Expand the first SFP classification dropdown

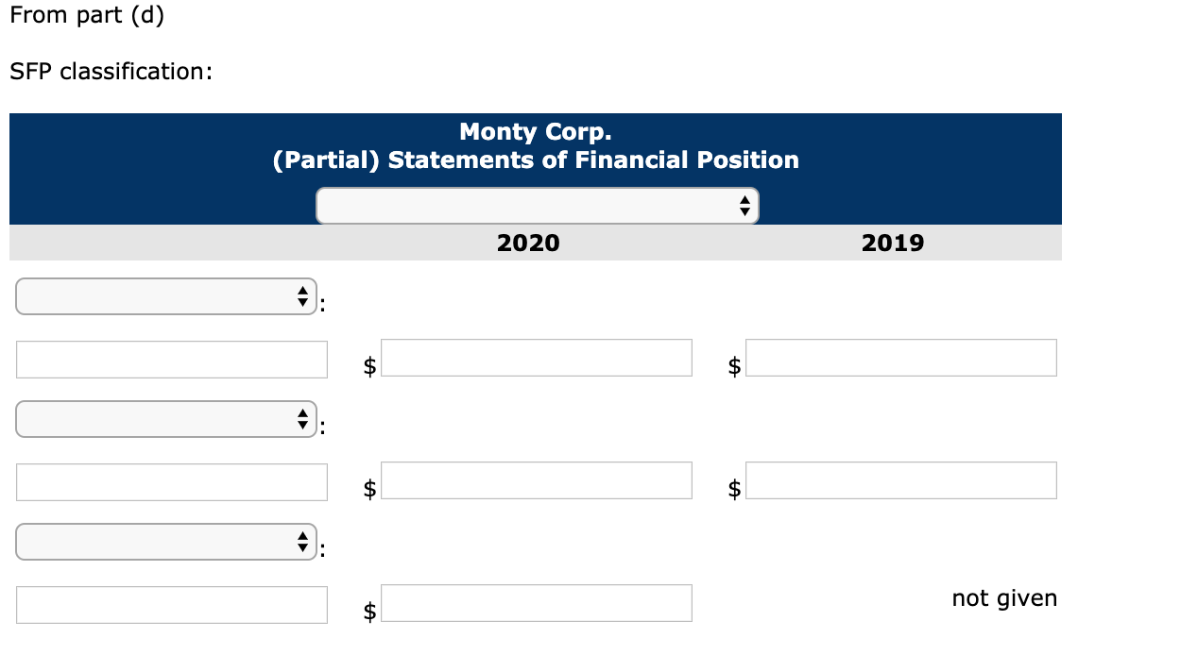click(161, 296)
